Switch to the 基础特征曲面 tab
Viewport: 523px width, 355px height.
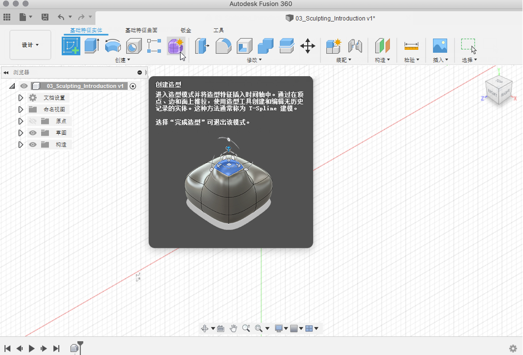click(141, 30)
